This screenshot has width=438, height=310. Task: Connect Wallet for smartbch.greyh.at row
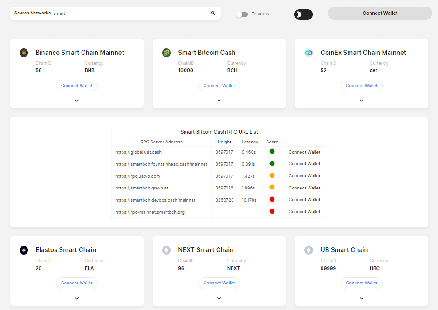[304, 188]
